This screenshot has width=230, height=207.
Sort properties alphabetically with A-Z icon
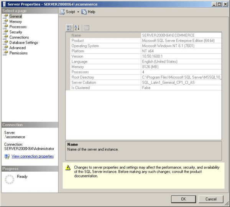[x=77, y=28]
